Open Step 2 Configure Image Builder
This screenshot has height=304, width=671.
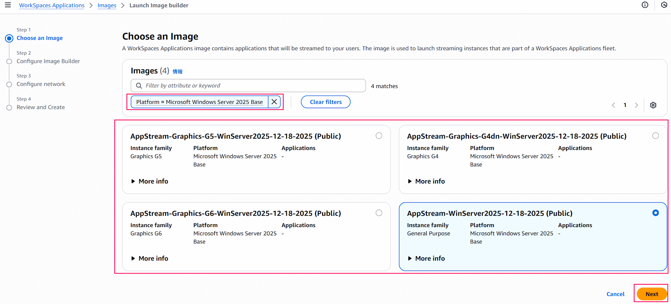[48, 61]
